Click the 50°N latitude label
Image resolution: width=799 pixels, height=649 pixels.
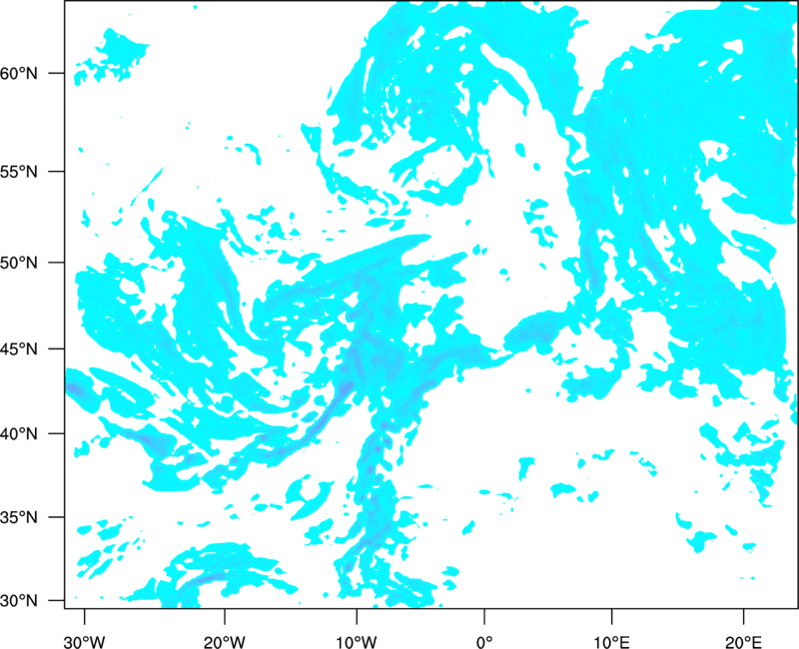pyautogui.click(x=19, y=263)
